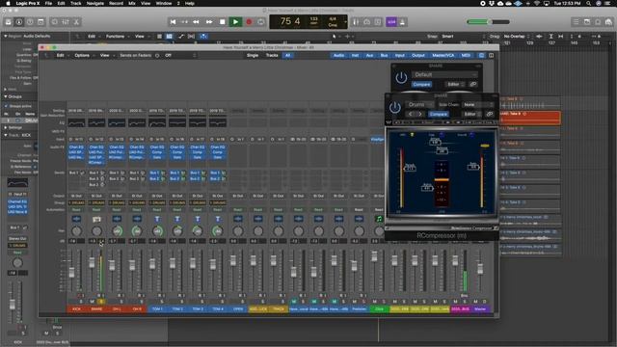Toggle power on the Drums RCompressor plugin
Screen dimensions: 617x347
coord(394,107)
